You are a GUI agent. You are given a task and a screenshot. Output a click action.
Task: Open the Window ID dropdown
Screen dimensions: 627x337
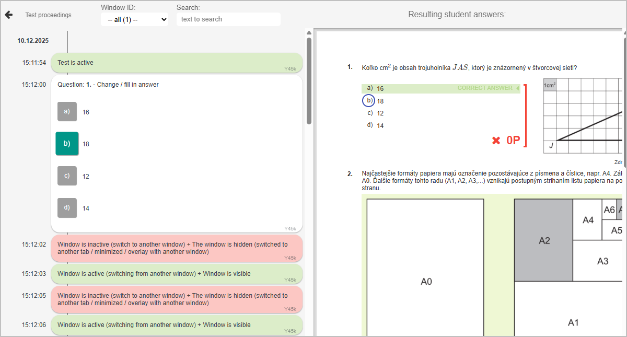click(134, 19)
